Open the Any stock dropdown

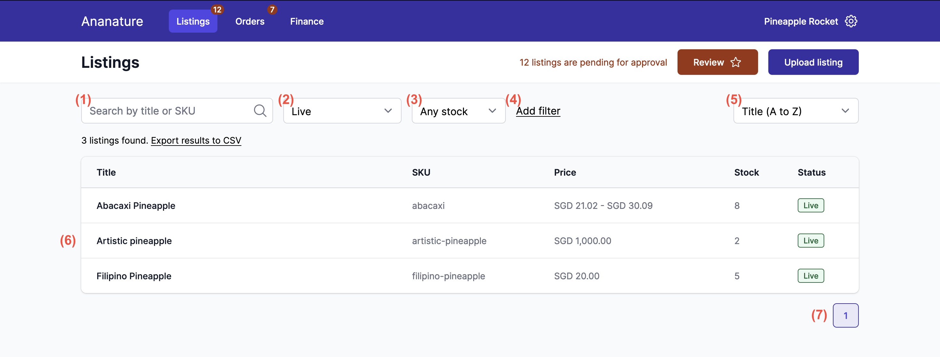click(x=458, y=111)
